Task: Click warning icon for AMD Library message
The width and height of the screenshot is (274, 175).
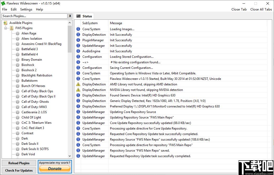Action: point(78,84)
